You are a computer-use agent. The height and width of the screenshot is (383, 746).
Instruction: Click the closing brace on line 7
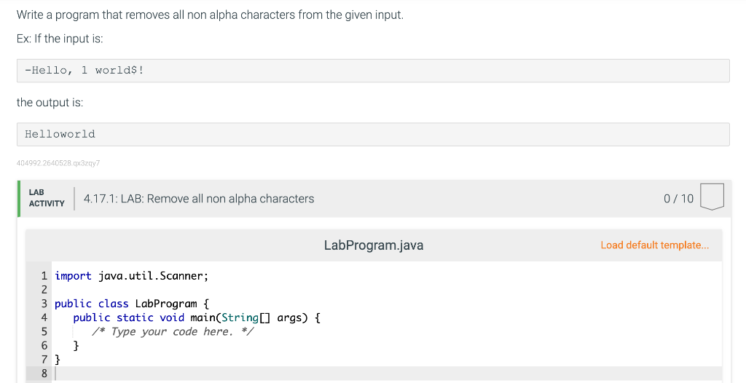coord(58,359)
